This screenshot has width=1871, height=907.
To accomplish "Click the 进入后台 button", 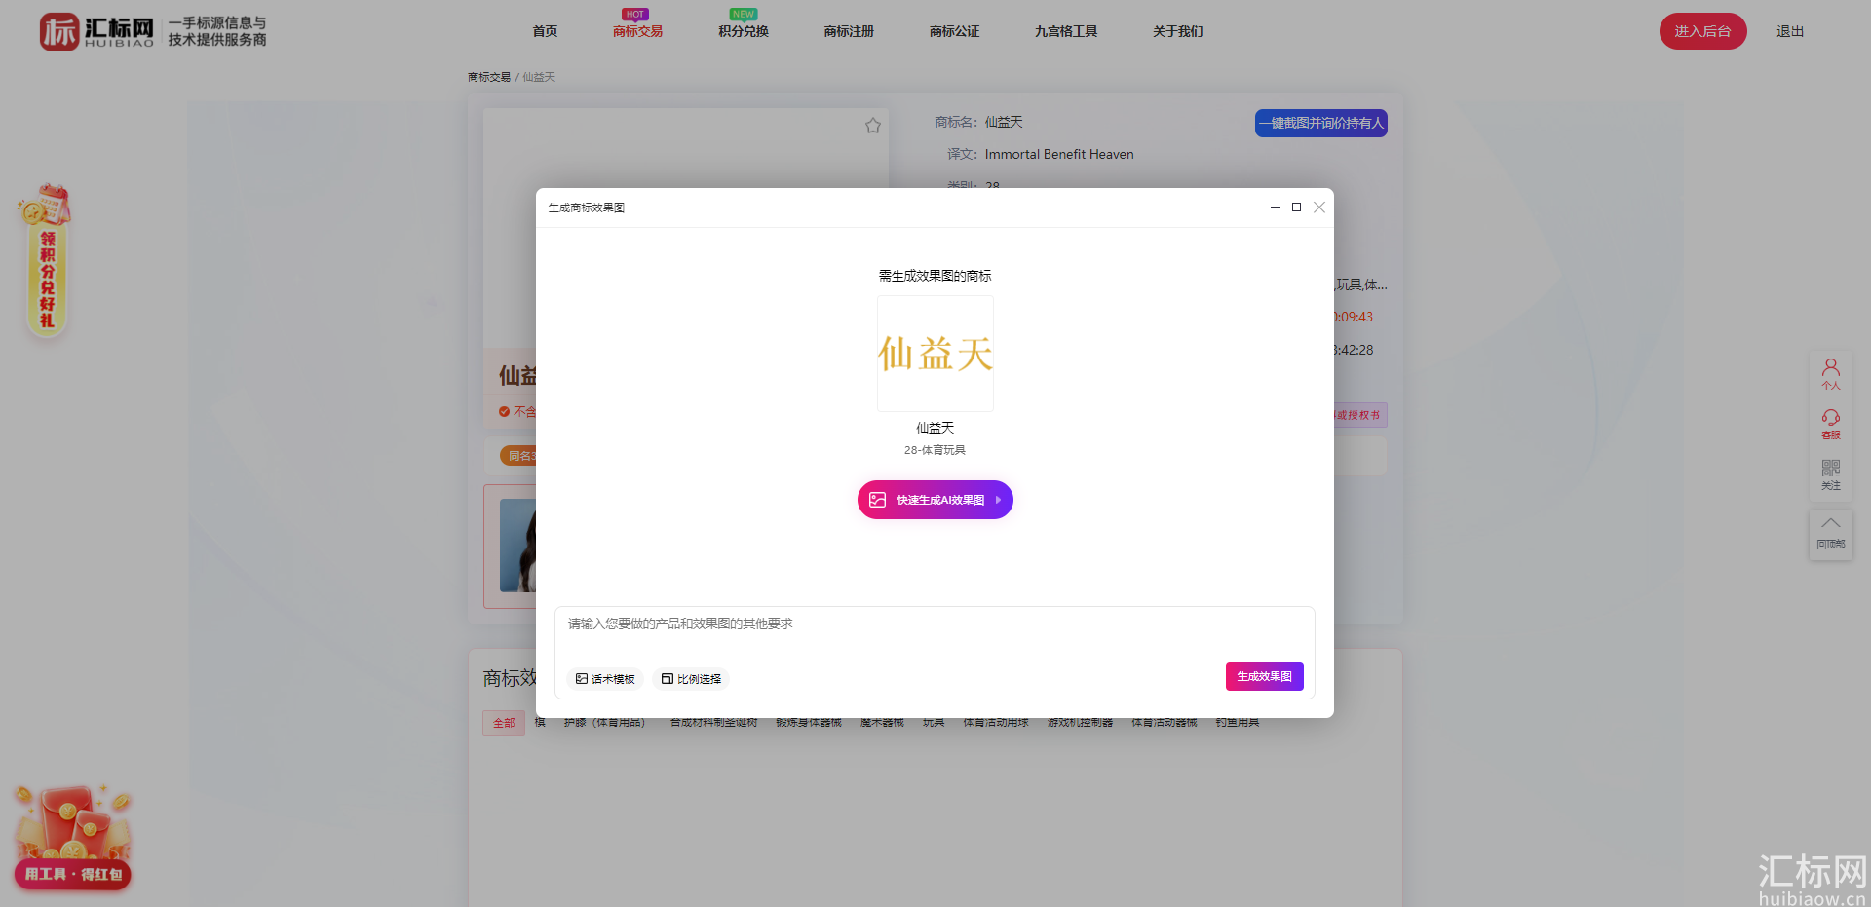I will pyautogui.click(x=1703, y=31).
